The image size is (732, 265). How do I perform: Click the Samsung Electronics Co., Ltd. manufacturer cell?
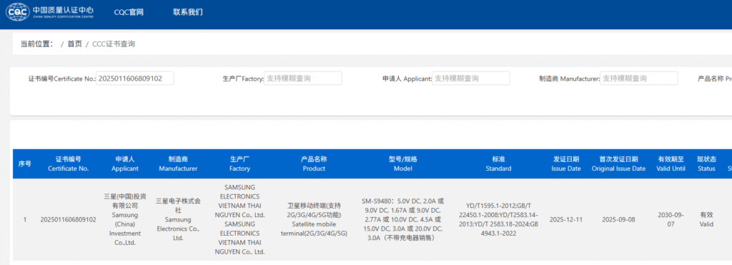pos(178,219)
